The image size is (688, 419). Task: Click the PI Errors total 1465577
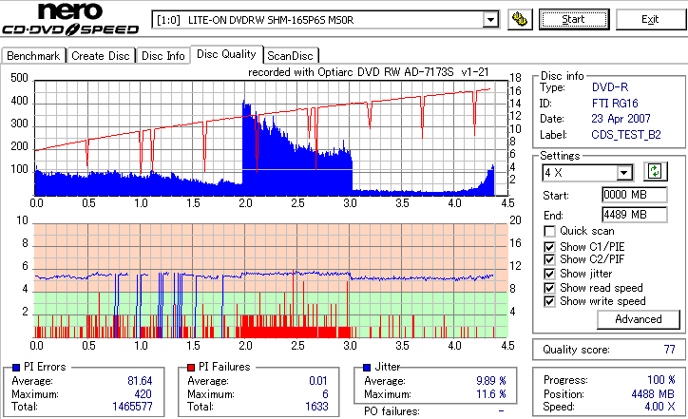[x=132, y=407]
